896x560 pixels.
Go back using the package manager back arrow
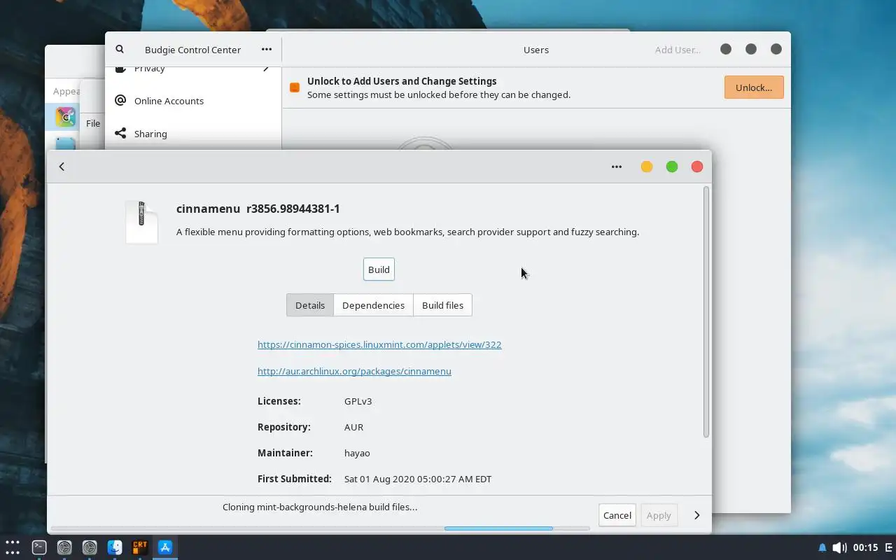62,167
